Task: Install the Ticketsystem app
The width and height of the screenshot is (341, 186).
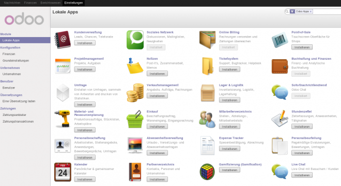Action: click(x=229, y=70)
